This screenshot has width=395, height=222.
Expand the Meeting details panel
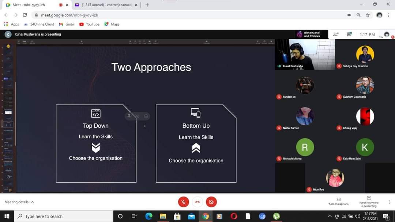point(19,202)
